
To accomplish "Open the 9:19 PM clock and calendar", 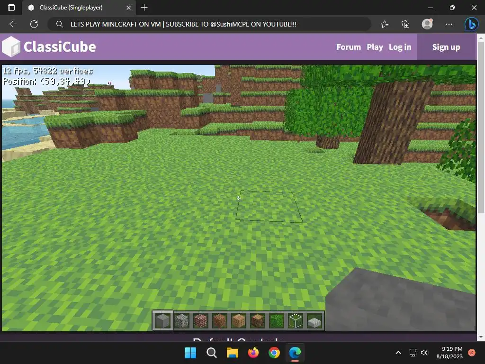I will click(x=449, y=353).
